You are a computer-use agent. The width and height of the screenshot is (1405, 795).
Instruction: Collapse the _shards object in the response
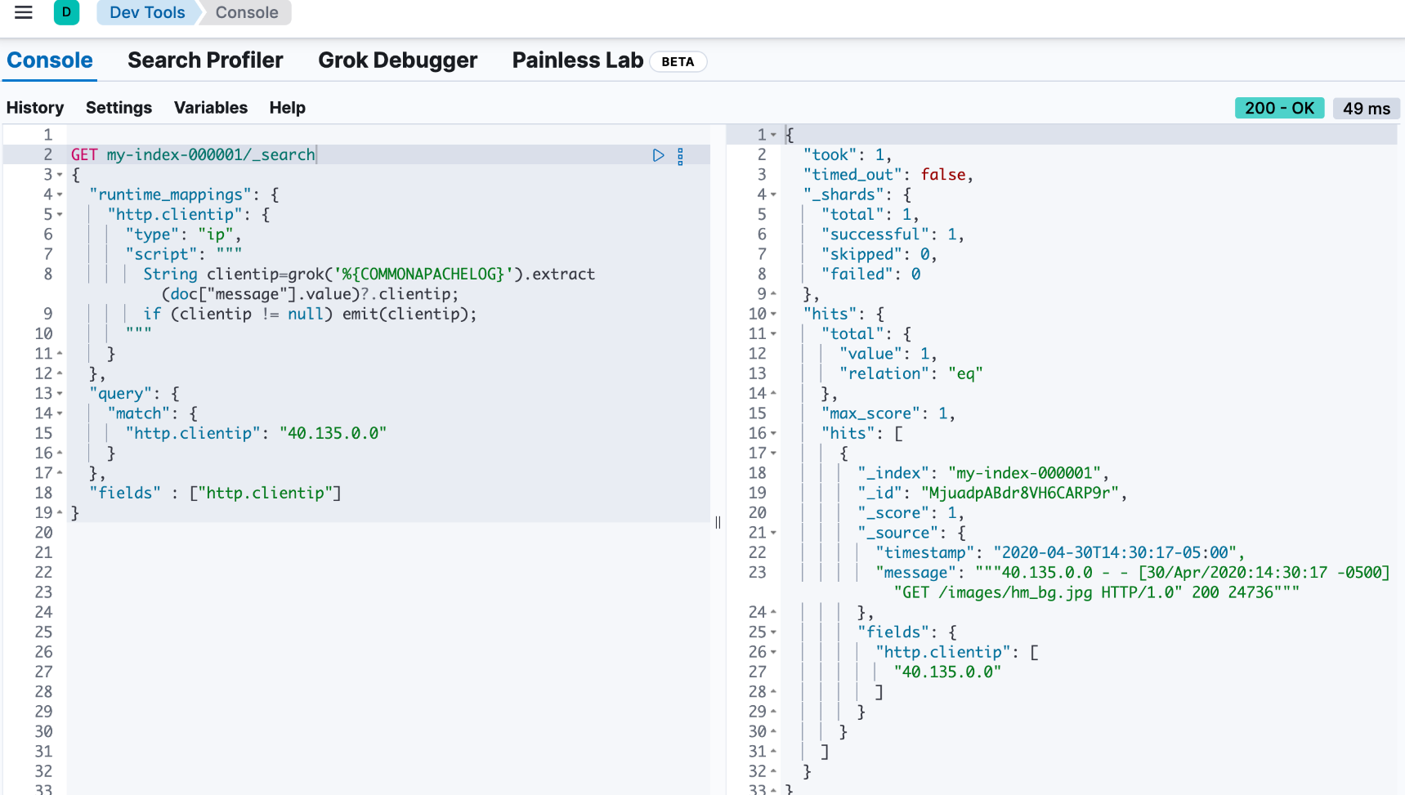click(x=773, y=194)
